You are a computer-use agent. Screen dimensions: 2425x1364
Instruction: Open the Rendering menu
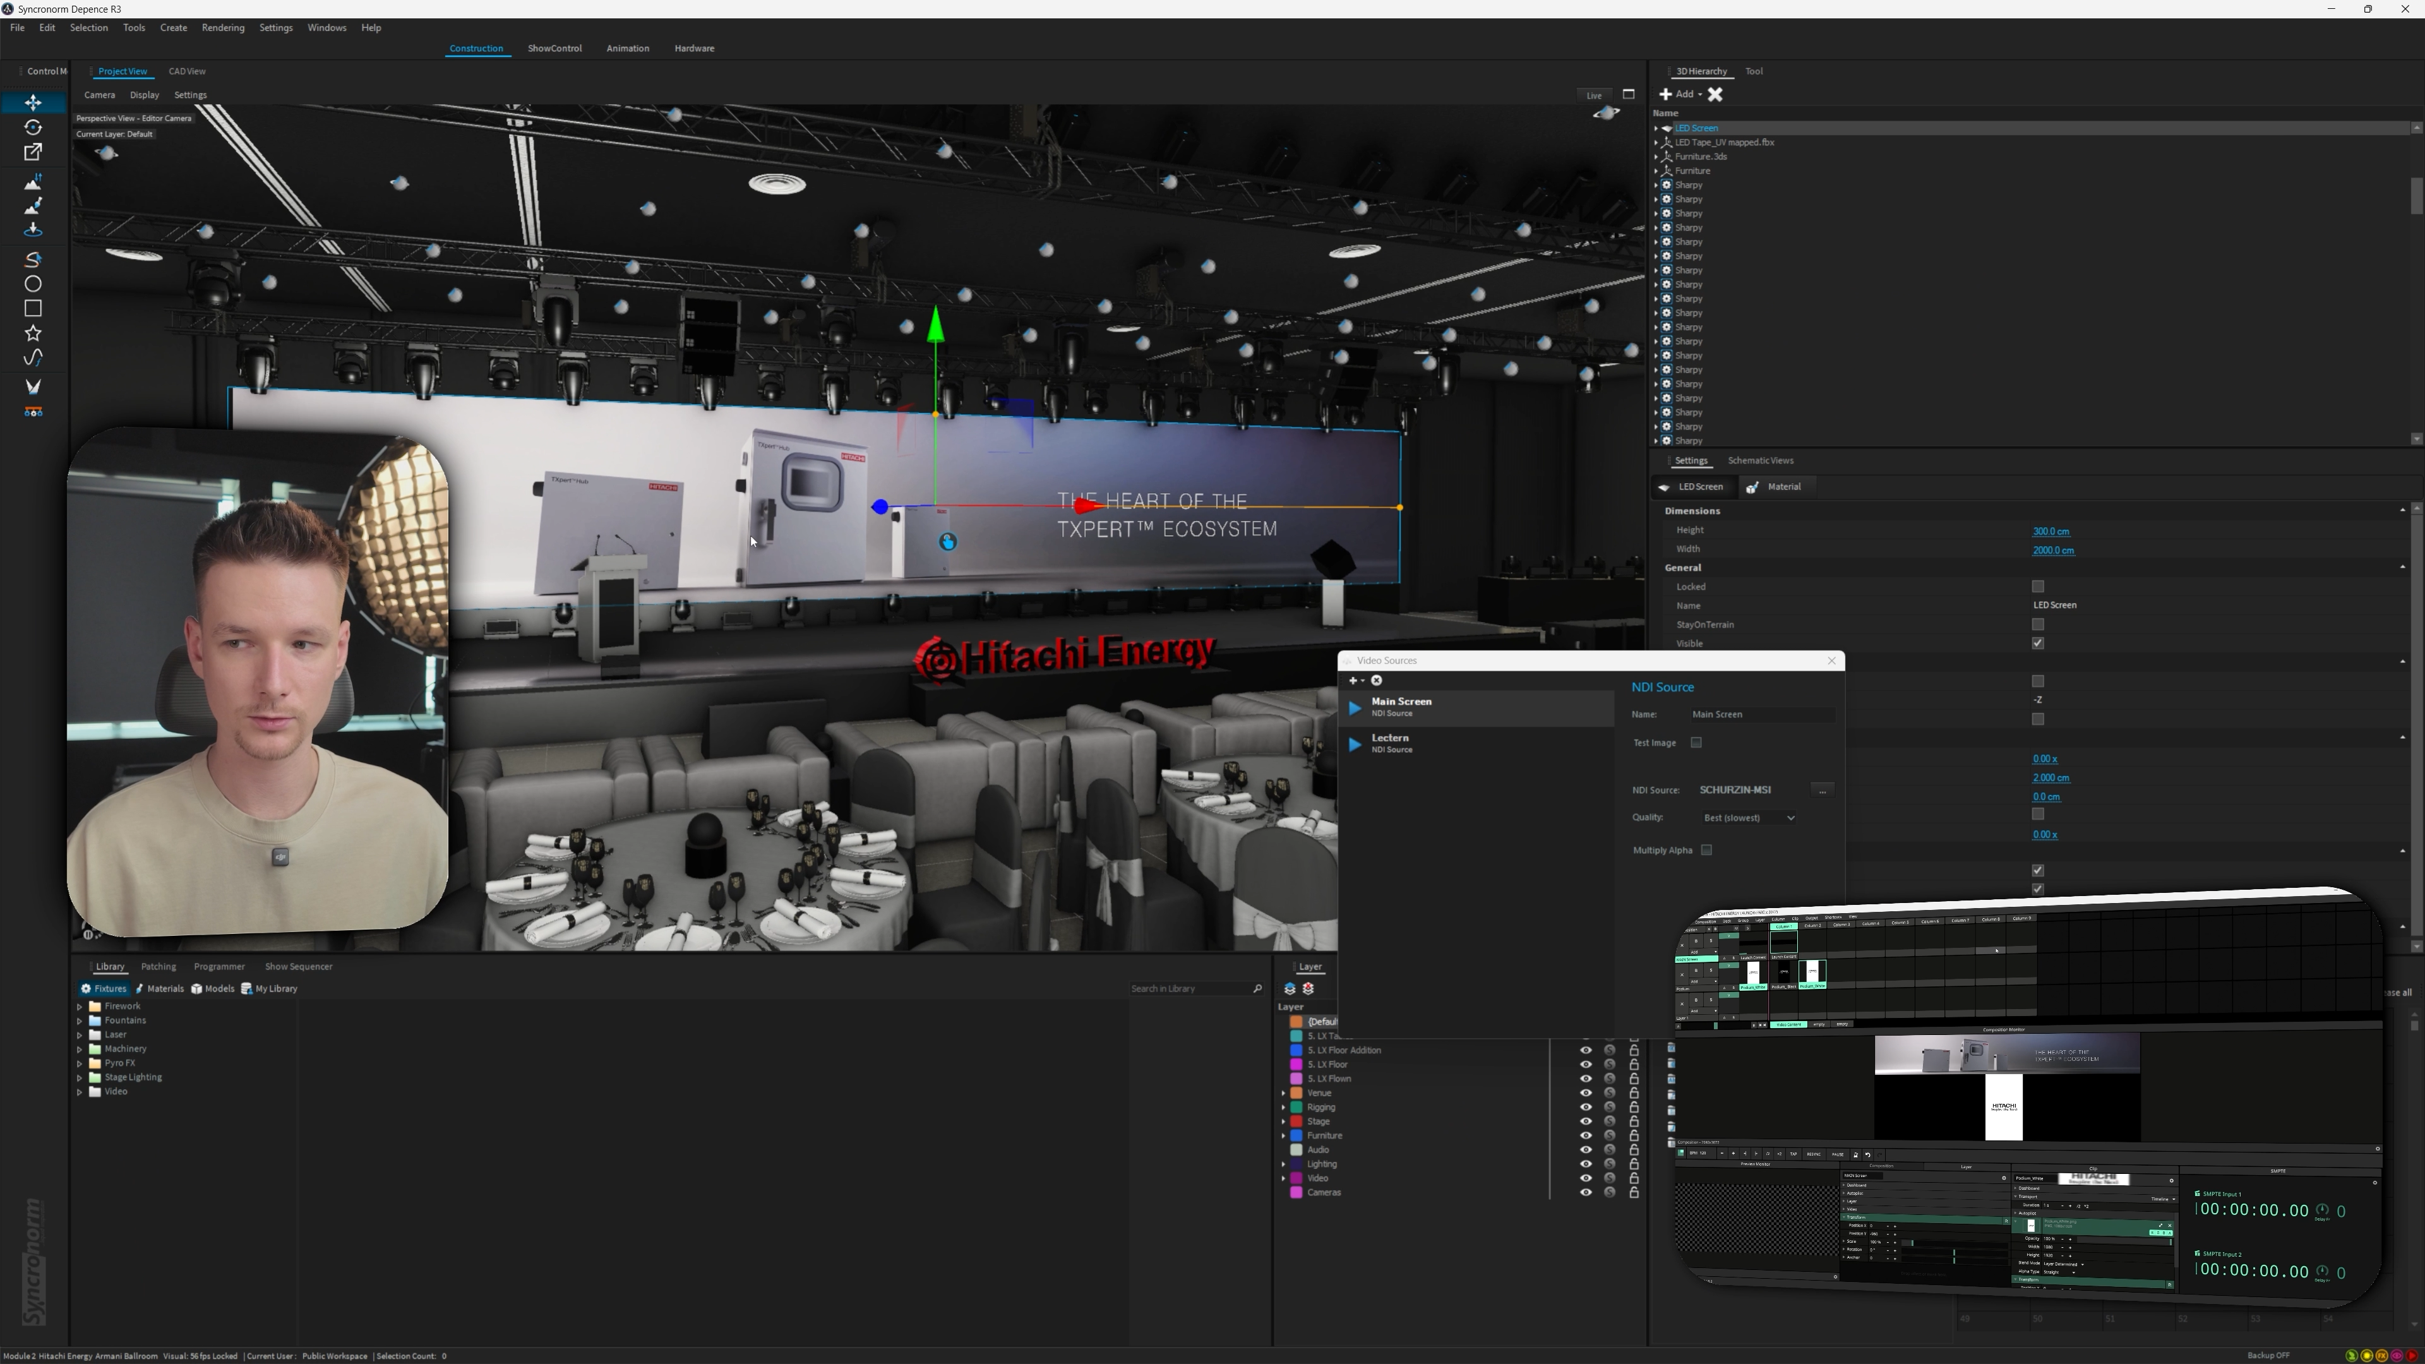click(223, 27)
